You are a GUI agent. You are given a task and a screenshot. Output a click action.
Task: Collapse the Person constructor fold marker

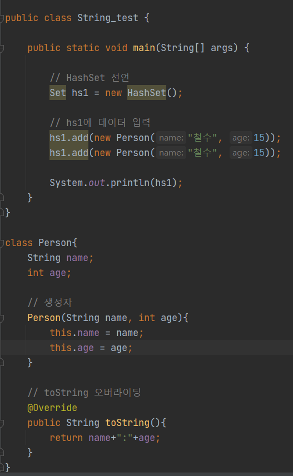[x=2, y=318]
